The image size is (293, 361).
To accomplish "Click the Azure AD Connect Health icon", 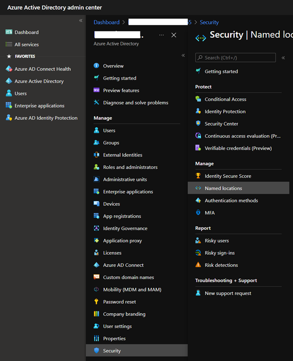I will click(9, 69).
